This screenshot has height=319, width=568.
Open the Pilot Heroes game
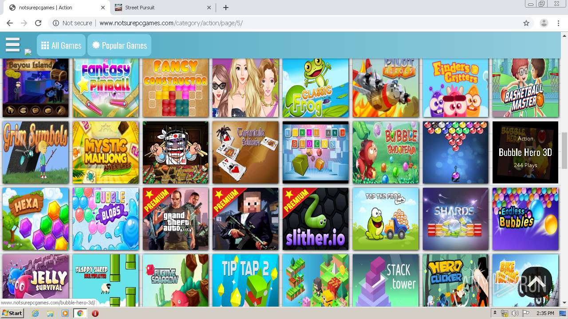(386, 88)
